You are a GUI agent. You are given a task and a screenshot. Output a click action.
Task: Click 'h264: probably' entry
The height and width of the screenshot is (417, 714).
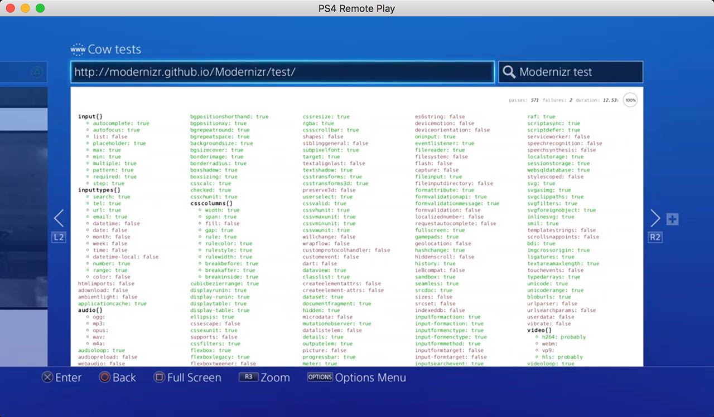564,337
